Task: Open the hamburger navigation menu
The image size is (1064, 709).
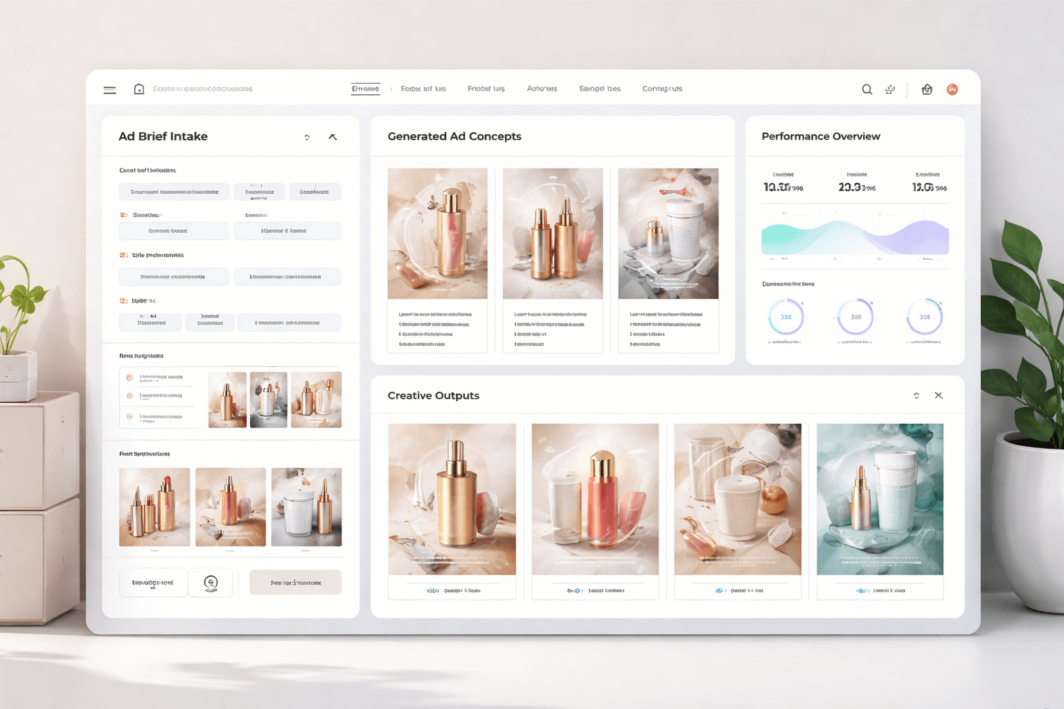Action: click(x=109, y=89)
